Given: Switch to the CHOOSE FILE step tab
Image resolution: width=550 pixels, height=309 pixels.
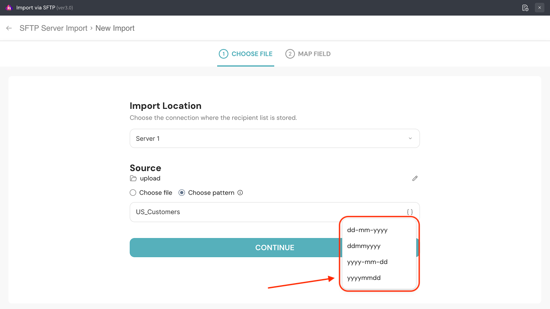Looking at the screenshot, I should (x=246, y=54).
